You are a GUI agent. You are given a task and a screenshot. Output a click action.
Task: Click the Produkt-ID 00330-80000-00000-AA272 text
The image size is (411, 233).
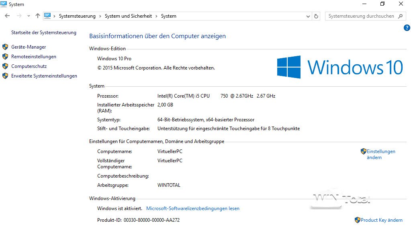pyautogui.click(x=138, y=220)
